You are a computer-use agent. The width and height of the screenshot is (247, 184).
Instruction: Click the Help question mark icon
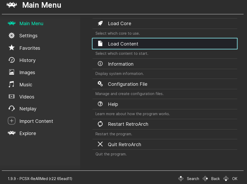[x=100, y=104]
